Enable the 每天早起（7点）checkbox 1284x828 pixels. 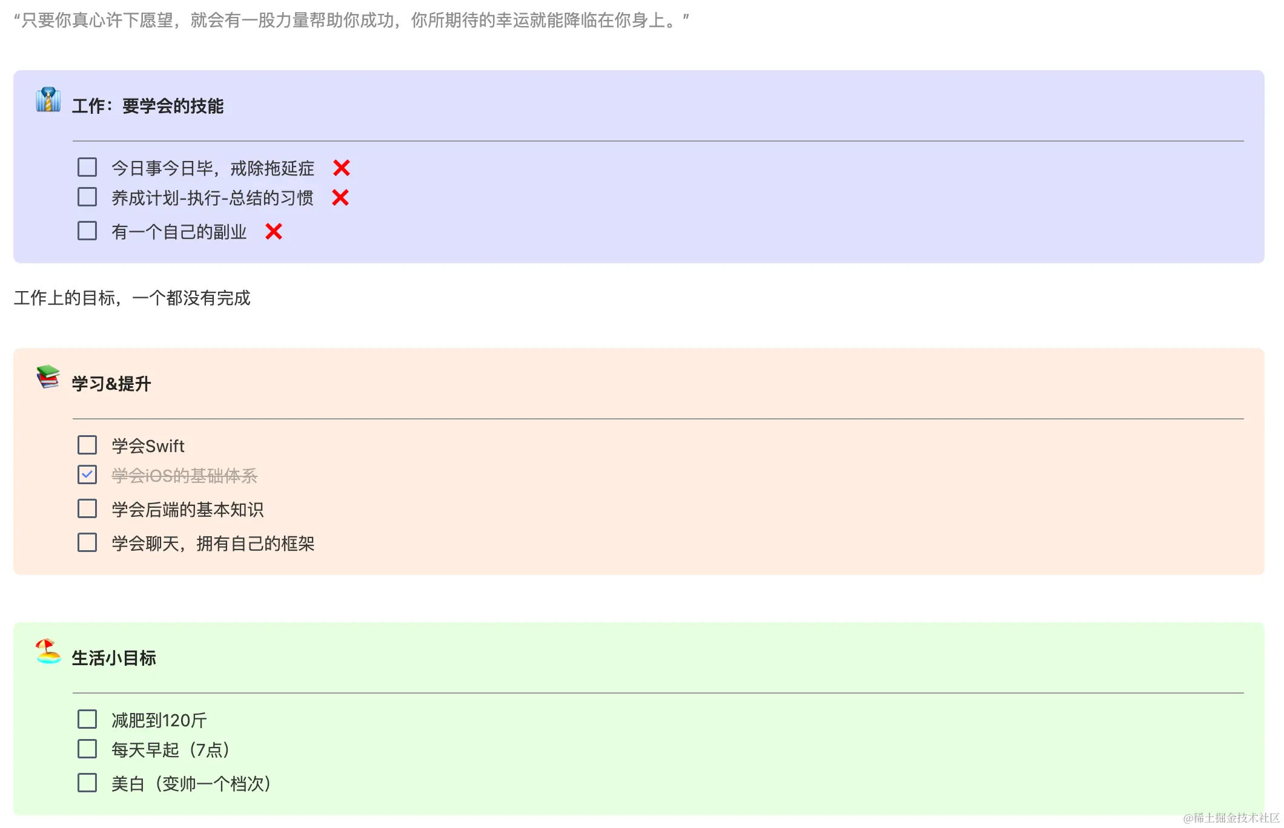point(87,749)
